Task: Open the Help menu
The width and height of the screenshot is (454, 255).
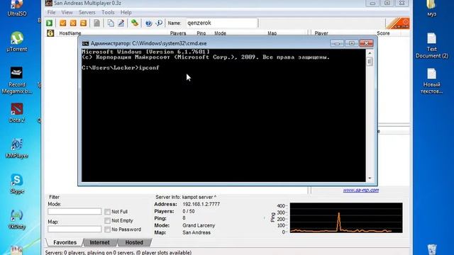Action: point(126,13)
